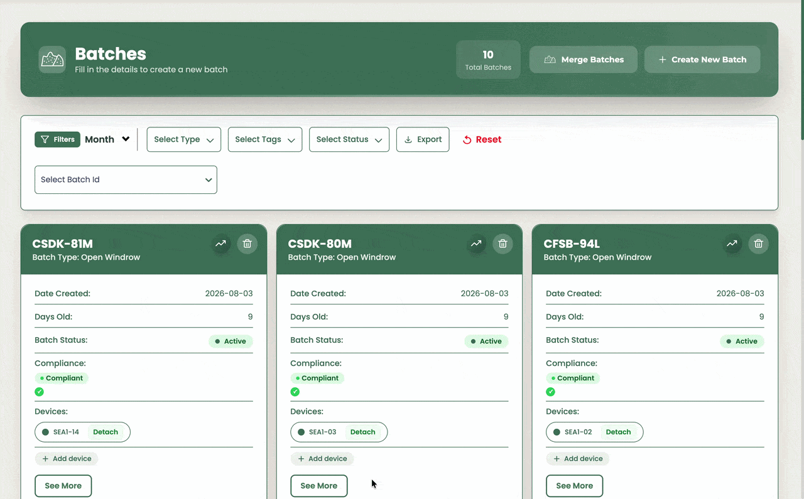This screenshot has width=804, height=499.
Task: Open the Select Batch Id combo box
Action: click(x=126, y=180)
